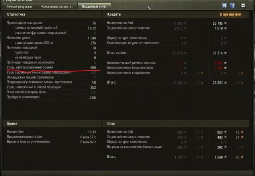Click star icon next to 1 549
The image size is (255, 176).
(x=226, y=157)
